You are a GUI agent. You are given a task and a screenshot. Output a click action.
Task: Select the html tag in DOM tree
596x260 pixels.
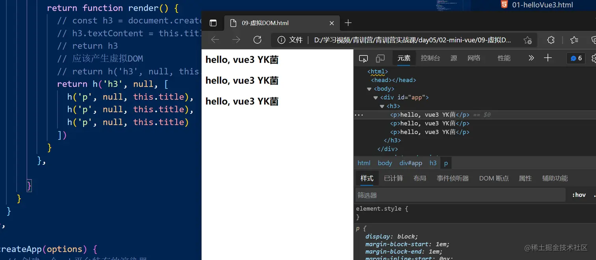378,72
